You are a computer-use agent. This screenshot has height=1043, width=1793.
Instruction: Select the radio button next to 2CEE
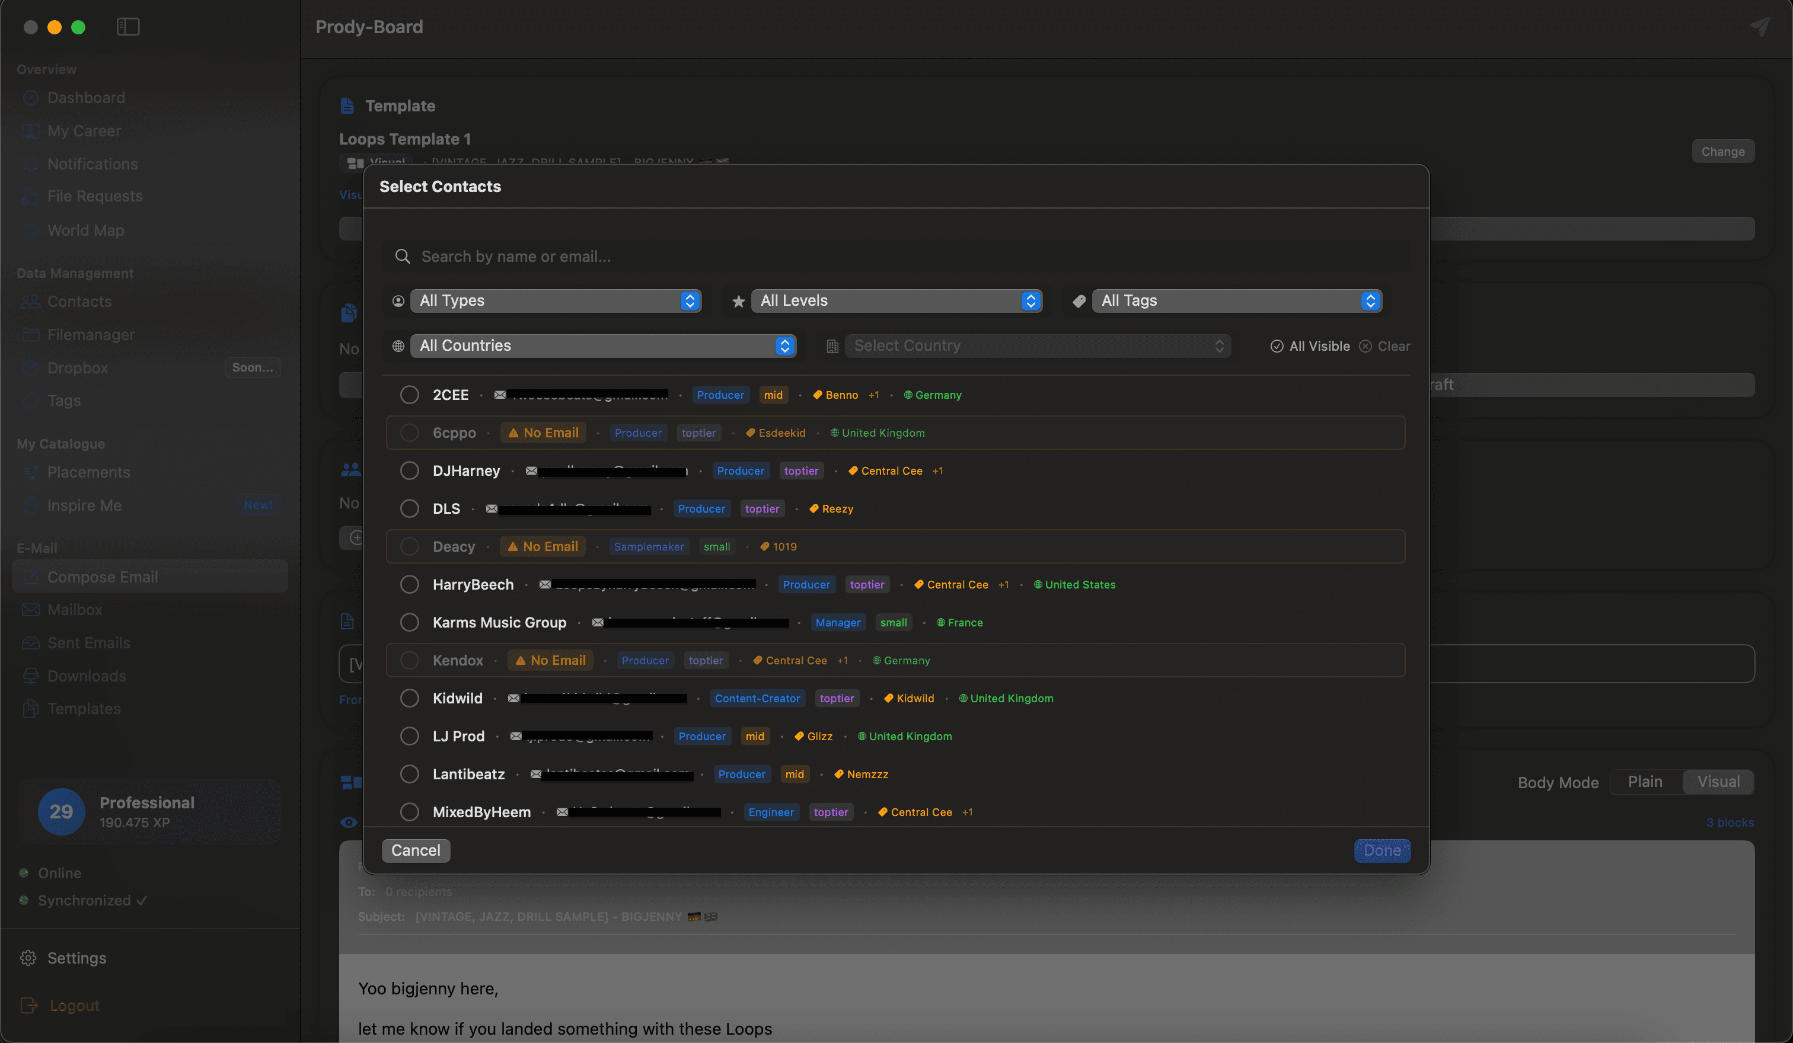click(409, 394)
